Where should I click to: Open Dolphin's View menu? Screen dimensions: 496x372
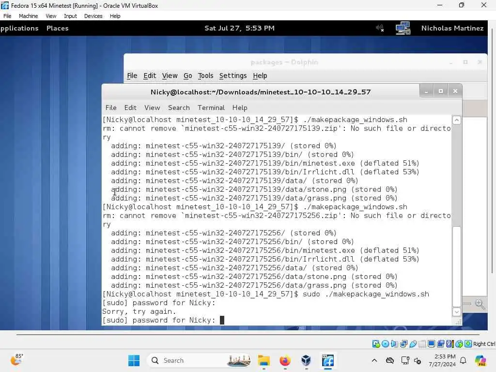[x=170, y=76]
